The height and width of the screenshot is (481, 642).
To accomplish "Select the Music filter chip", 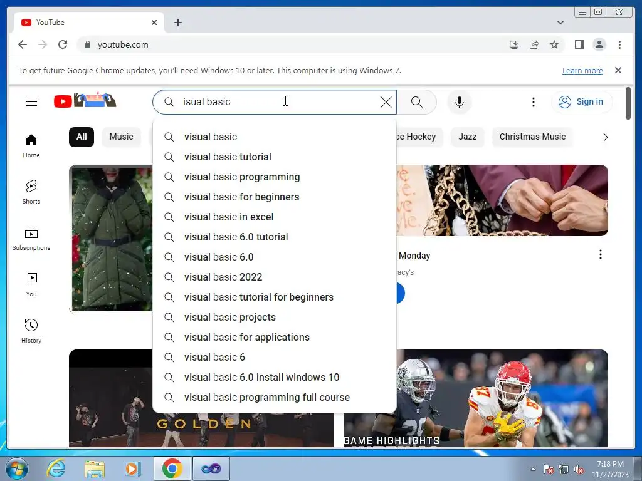I will click(121, 137).
